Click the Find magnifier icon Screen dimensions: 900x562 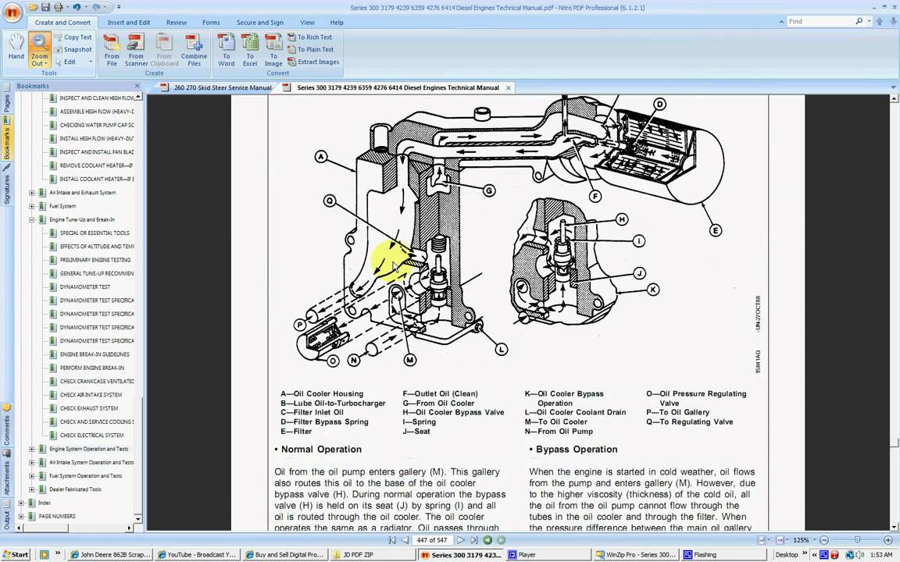tap(859, 21)
